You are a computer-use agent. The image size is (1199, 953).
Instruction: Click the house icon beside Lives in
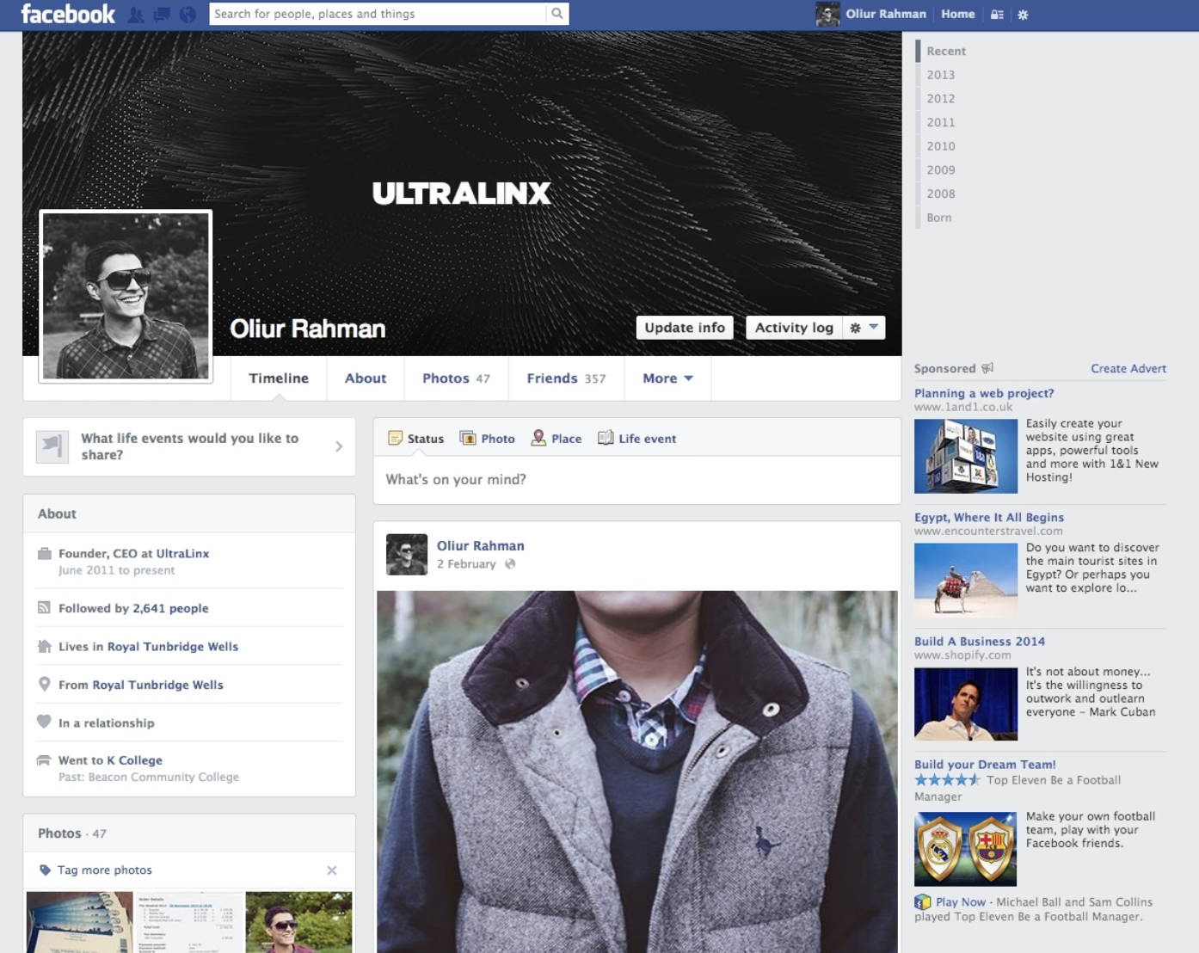[x=45, y=646]
